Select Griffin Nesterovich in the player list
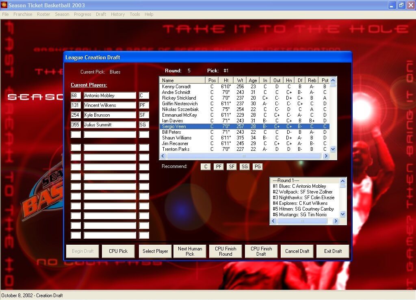The image size is (416, 300). [x=245, y=104]
